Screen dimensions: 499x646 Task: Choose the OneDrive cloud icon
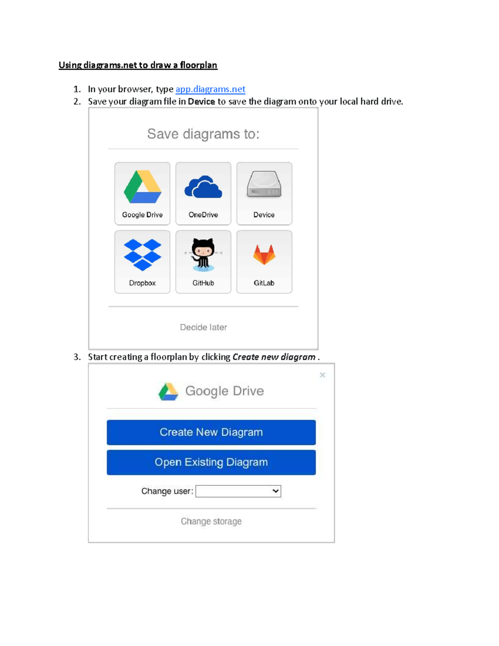pyautogui.click(x=203, y=187)
